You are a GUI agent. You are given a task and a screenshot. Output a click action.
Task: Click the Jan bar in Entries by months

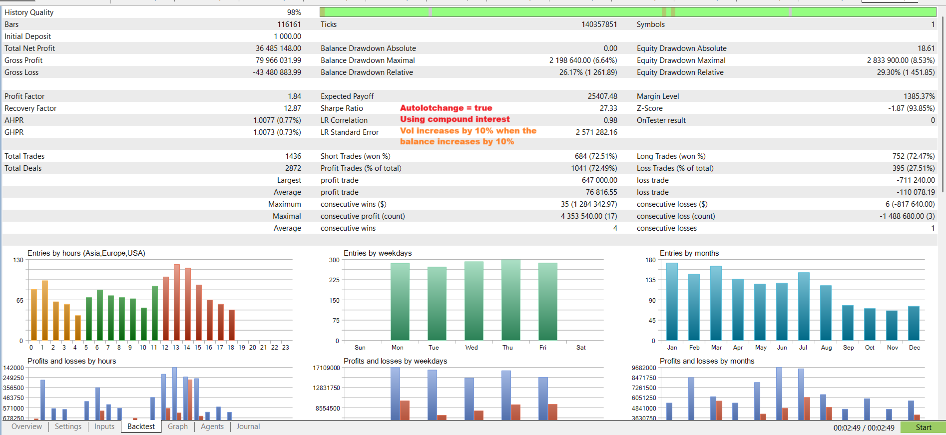coord(672,302)
